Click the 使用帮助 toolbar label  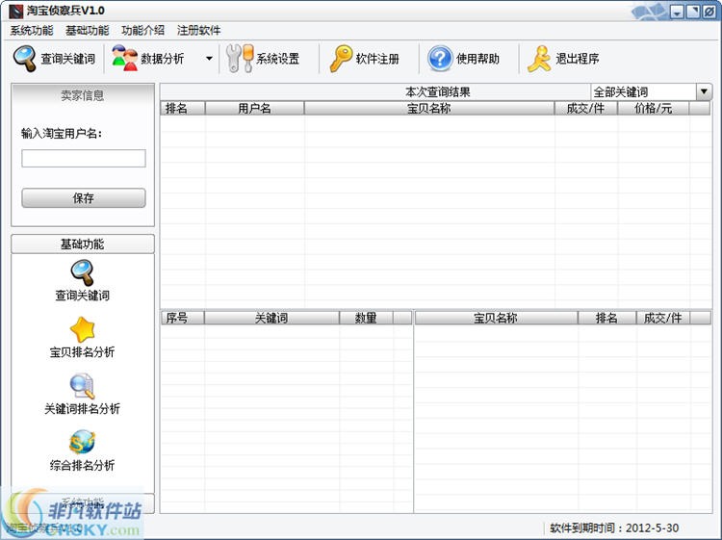[x=477, y=59]
